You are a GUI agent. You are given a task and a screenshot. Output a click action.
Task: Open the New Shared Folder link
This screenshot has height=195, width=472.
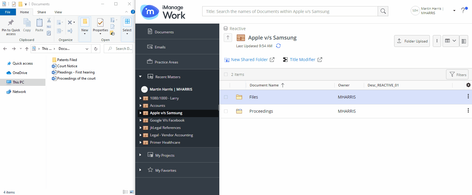tap(249, 60)
